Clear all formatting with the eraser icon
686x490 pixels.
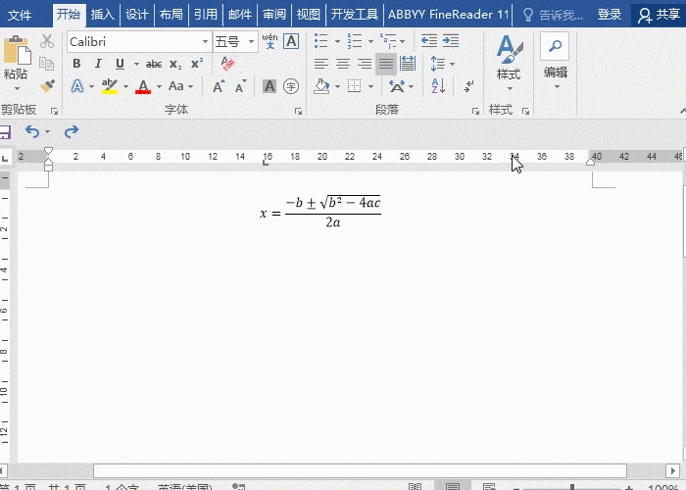coord(227,64)
